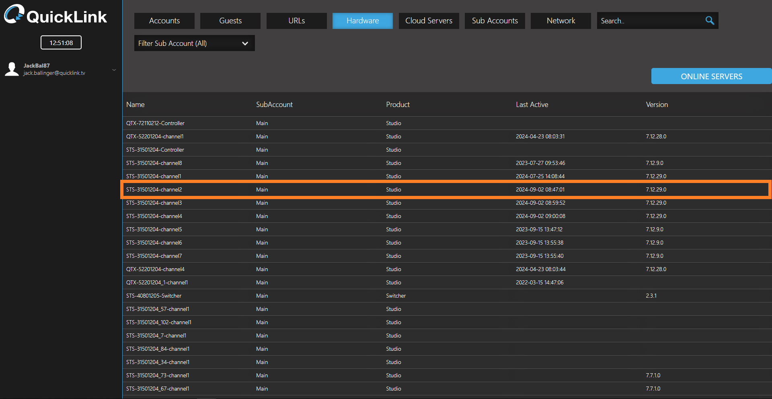Open the Cloud Servers tab
Viewport: 772px width, 399px height.
coord(429,21)
